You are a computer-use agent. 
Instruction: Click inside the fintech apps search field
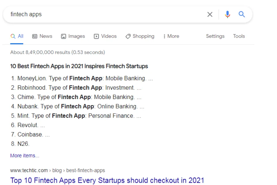click(x=106, y=14)
